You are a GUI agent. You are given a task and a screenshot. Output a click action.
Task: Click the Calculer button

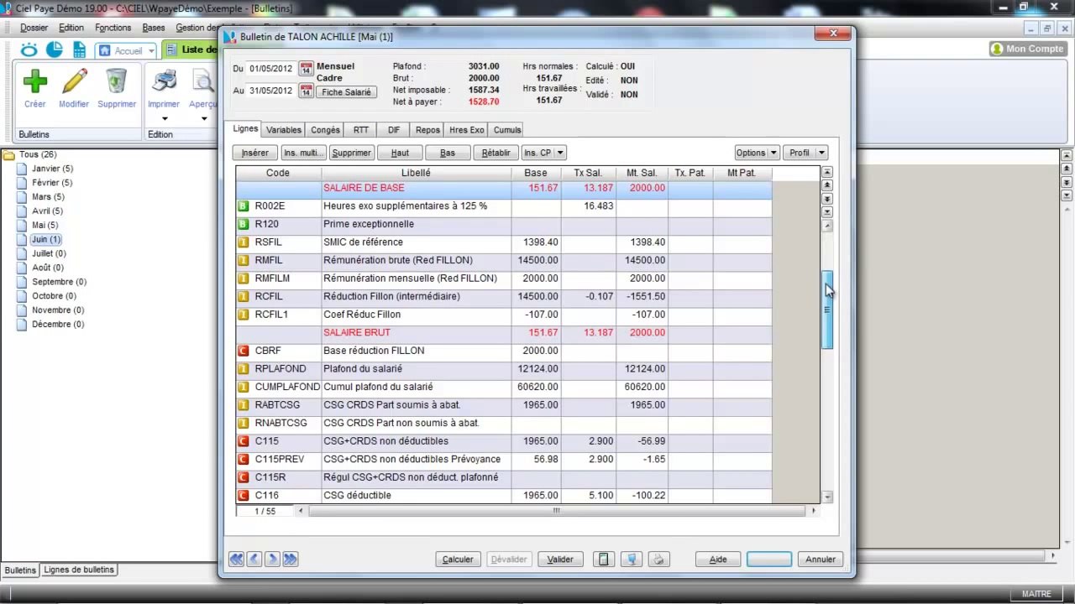tap(458, 560)
